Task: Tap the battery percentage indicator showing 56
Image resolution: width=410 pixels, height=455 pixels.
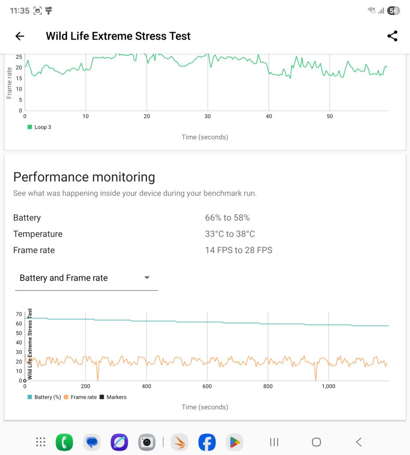Action: coord(394,10)
